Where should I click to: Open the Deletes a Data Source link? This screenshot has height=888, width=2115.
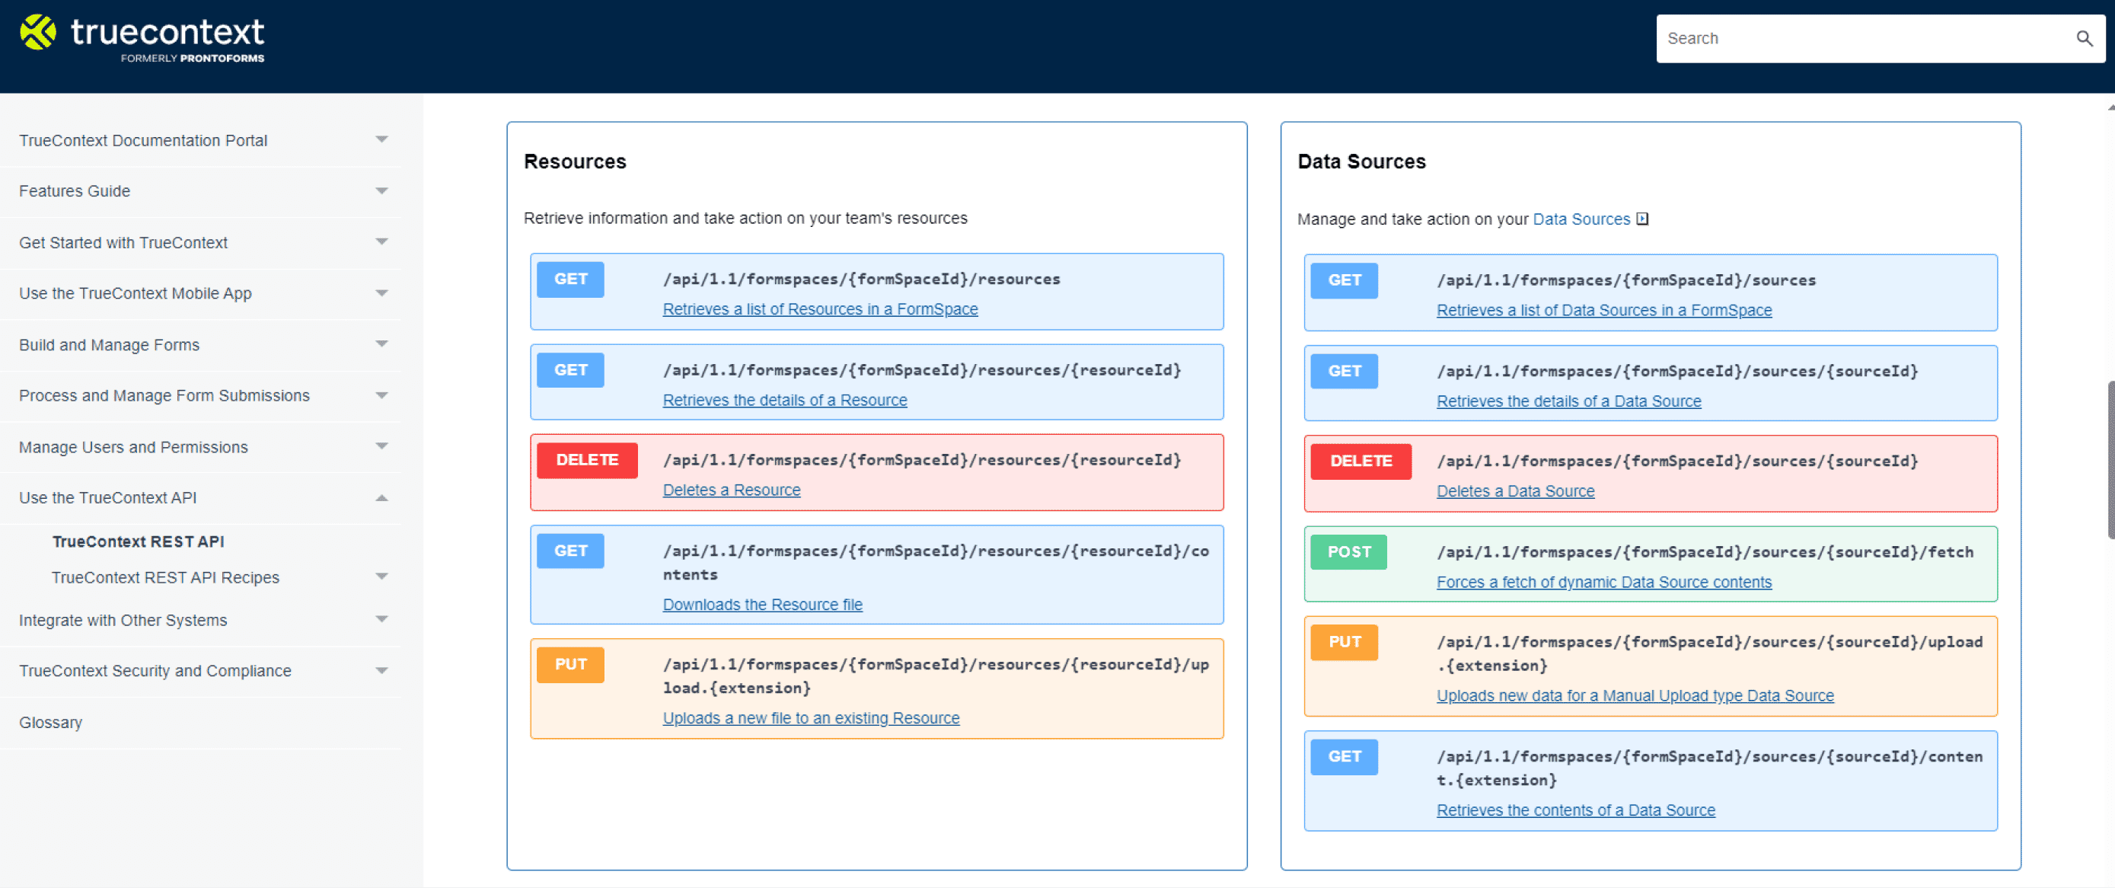(x=1515, y=490)
